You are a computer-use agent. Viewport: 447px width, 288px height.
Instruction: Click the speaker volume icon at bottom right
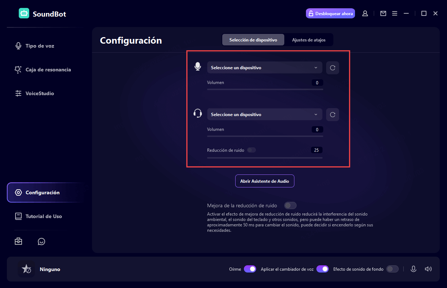(428, 269)
